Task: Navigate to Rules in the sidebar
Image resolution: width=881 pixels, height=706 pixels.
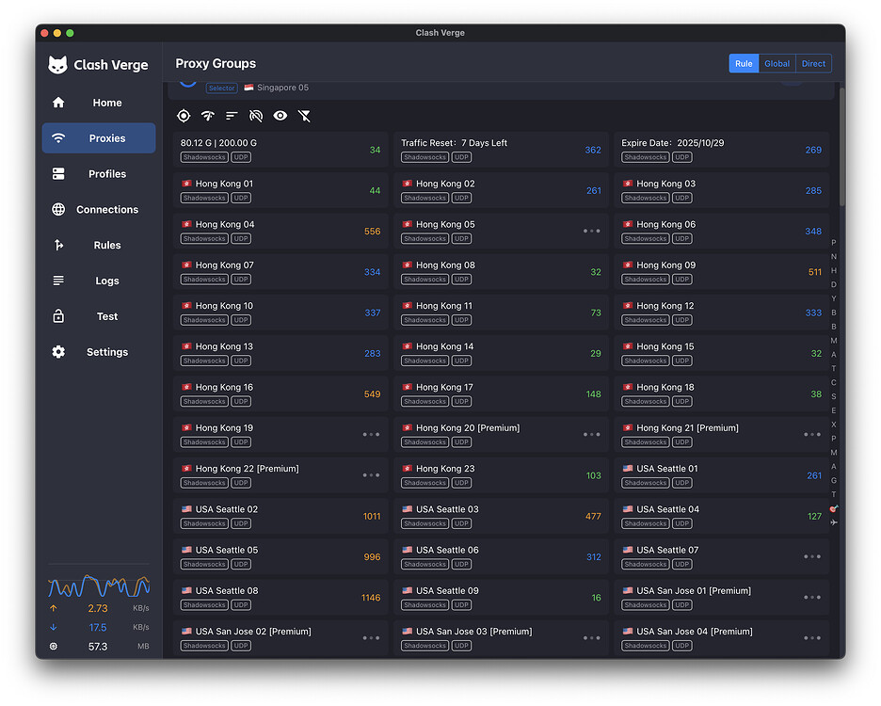Action: [99, 245]
